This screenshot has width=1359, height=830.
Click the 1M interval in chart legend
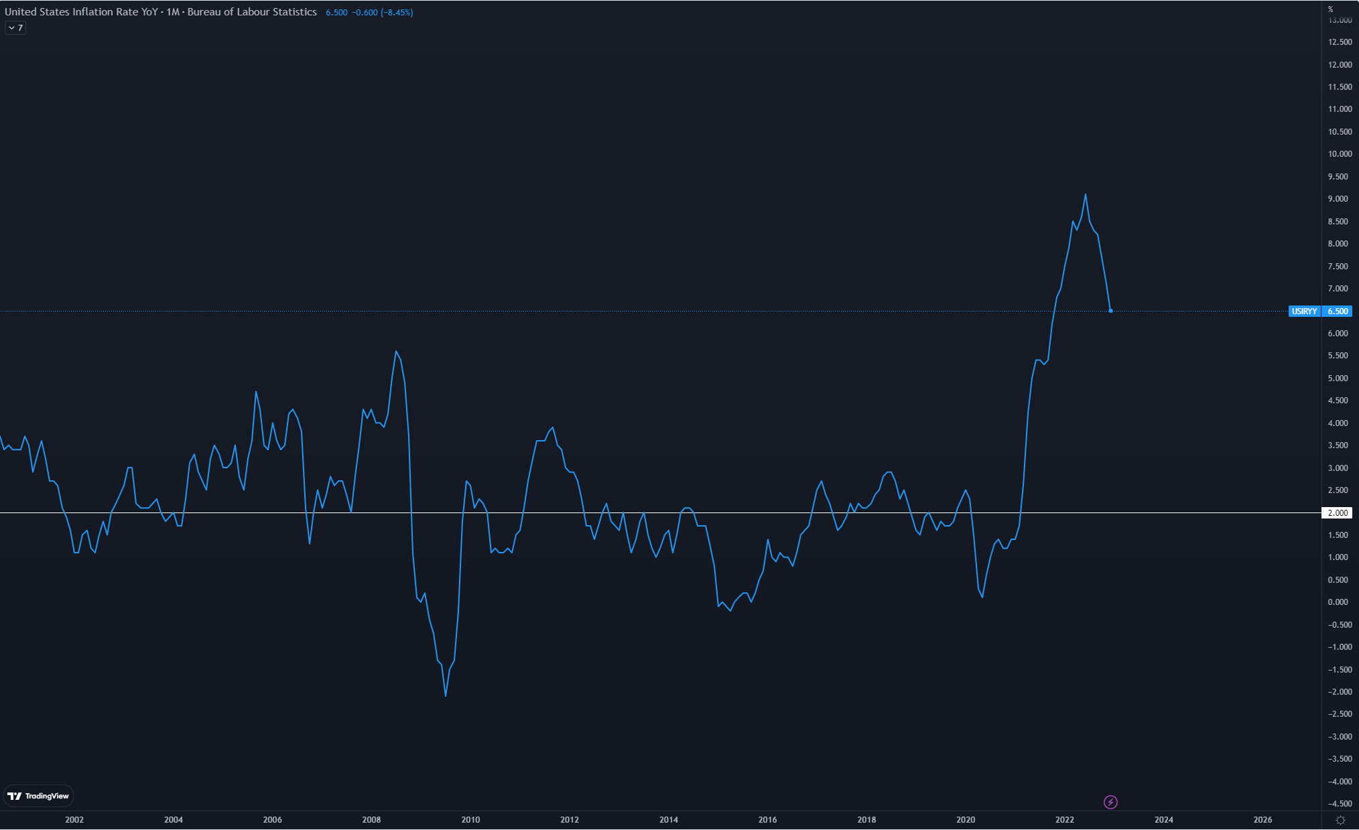(x=173, y=12)
